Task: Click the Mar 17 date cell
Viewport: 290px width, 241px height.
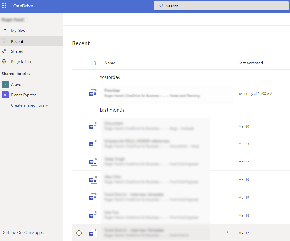Action: tap(244, 233)
